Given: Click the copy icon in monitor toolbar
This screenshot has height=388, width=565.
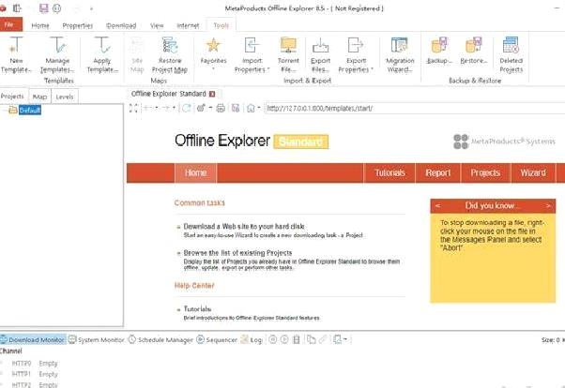Looking at the screenshot, I should 311,339.
